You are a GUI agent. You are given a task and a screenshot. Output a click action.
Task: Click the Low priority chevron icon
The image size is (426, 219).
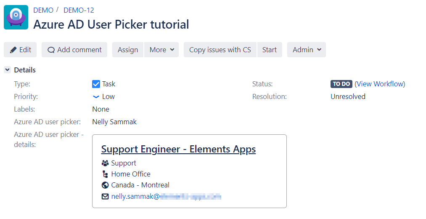(x=96, y=96)
